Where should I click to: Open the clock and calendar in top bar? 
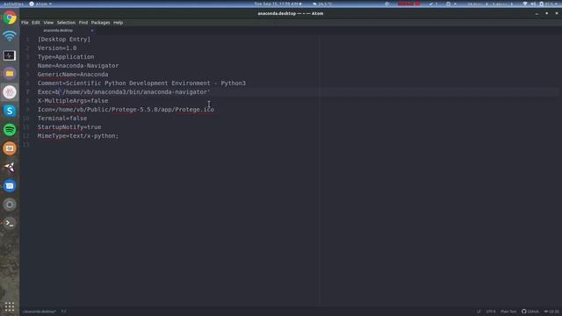tap(277, 4)
